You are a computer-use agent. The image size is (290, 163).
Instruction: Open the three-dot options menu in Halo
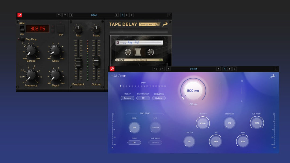[276, 69]
